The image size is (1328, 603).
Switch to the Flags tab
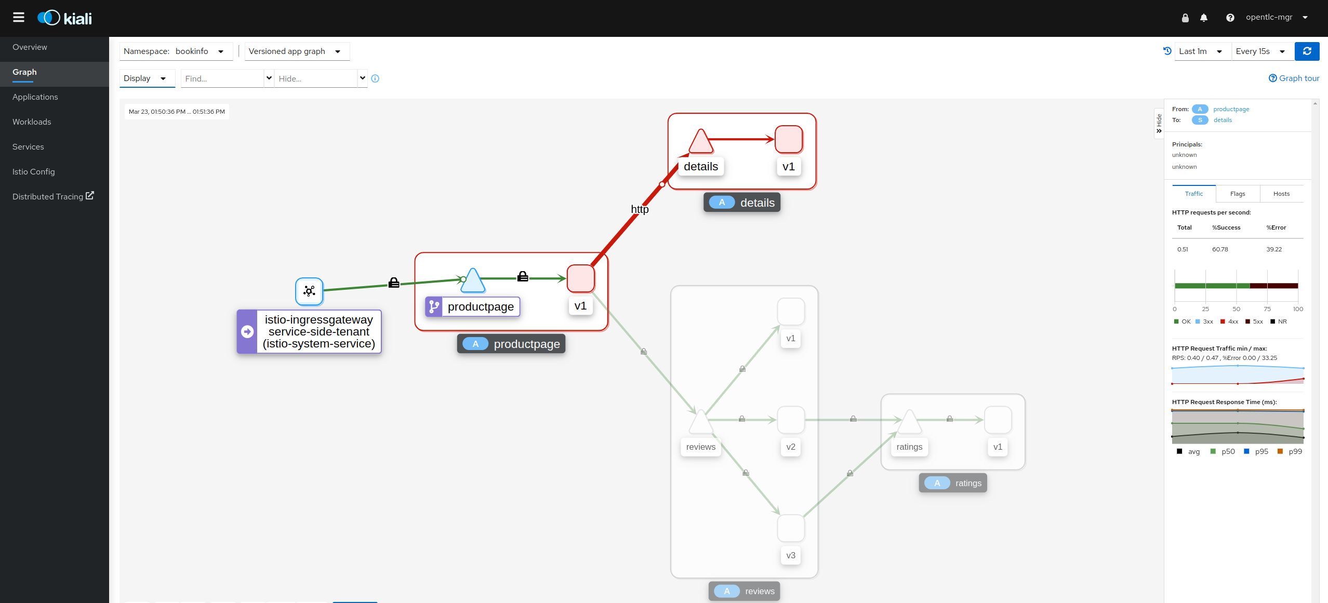(x=1238, y=194)
